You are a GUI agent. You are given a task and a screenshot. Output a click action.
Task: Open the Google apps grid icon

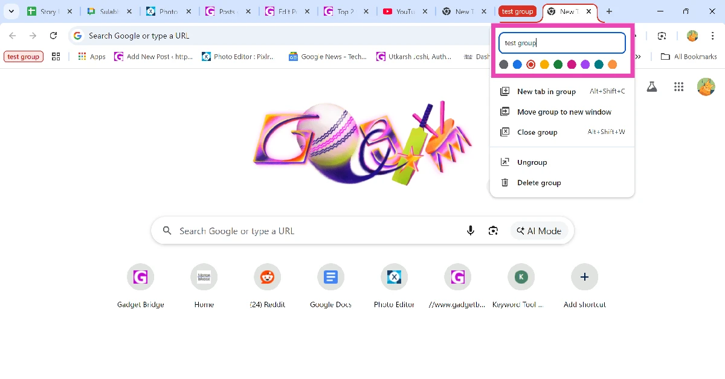point(678,87)
